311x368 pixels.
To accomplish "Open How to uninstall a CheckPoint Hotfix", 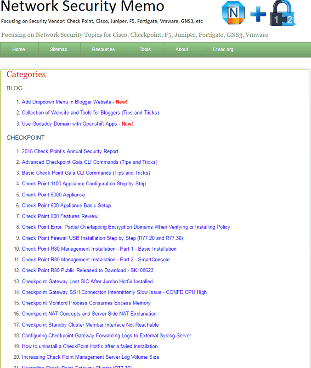I will click(x=90, y=347).
